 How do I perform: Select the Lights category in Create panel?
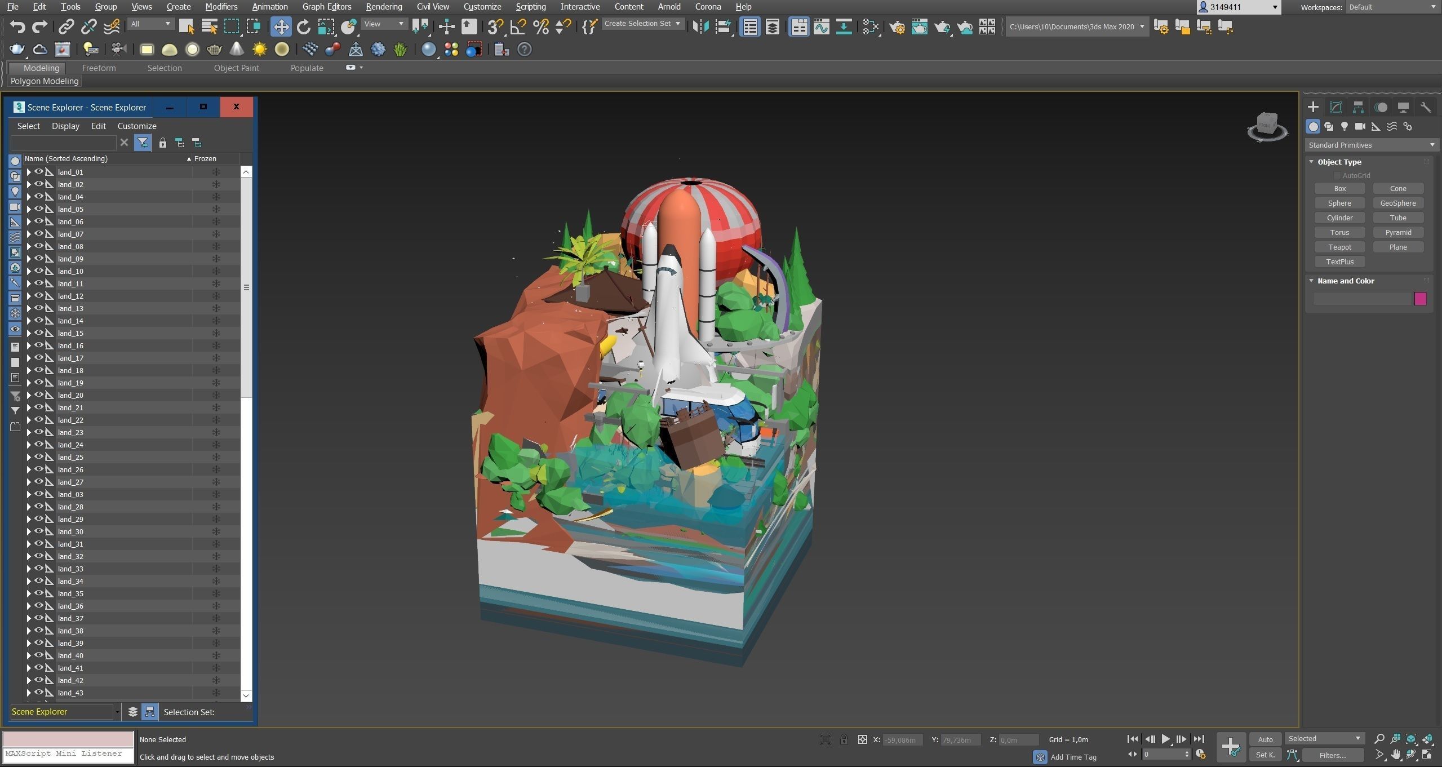click(x=1345, y=126)
